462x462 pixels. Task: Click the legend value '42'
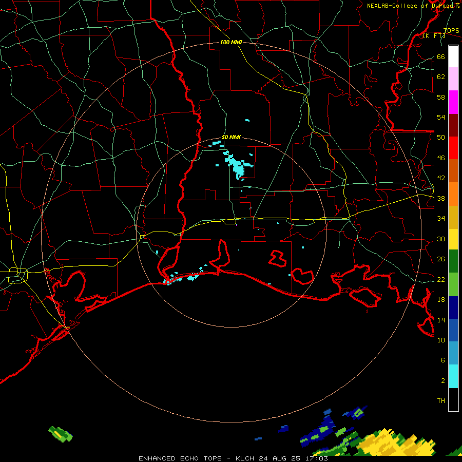pos(441,178)
